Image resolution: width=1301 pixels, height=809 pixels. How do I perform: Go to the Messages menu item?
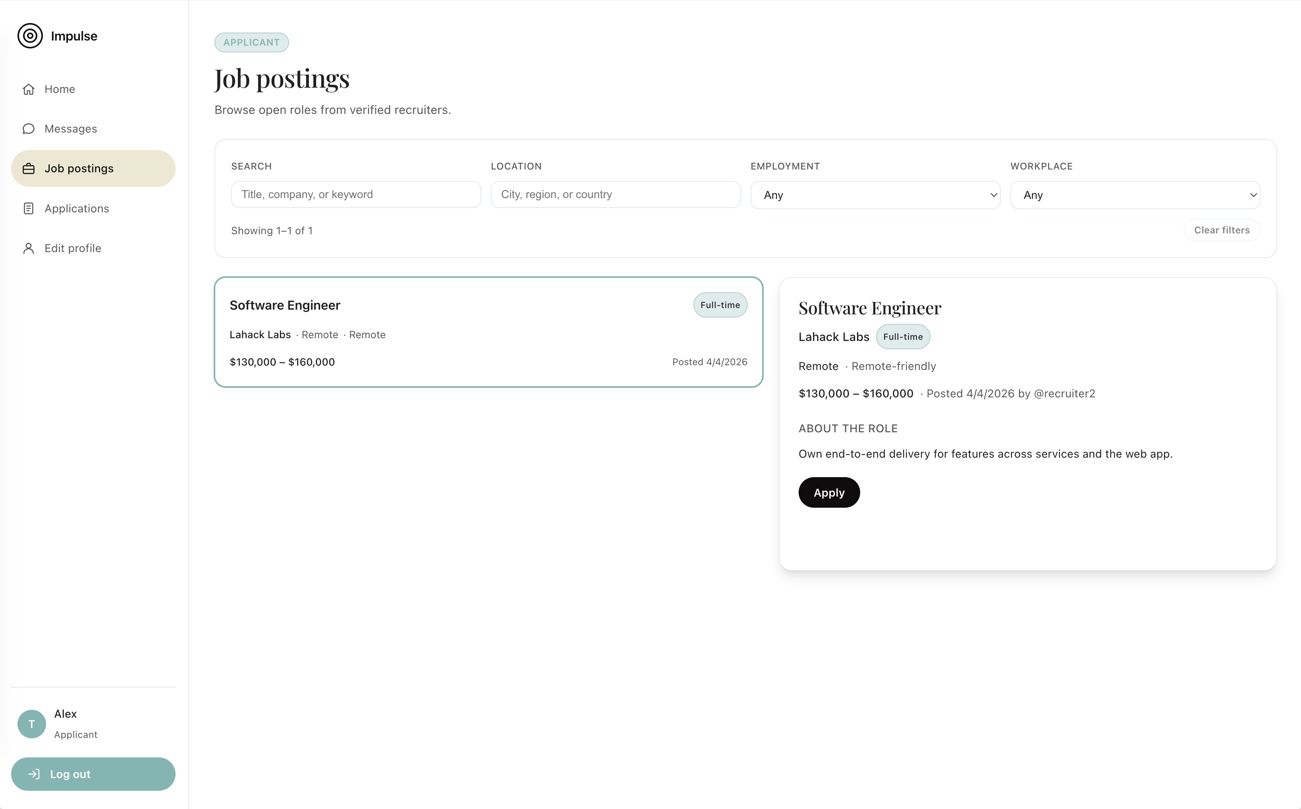(71, 129)
